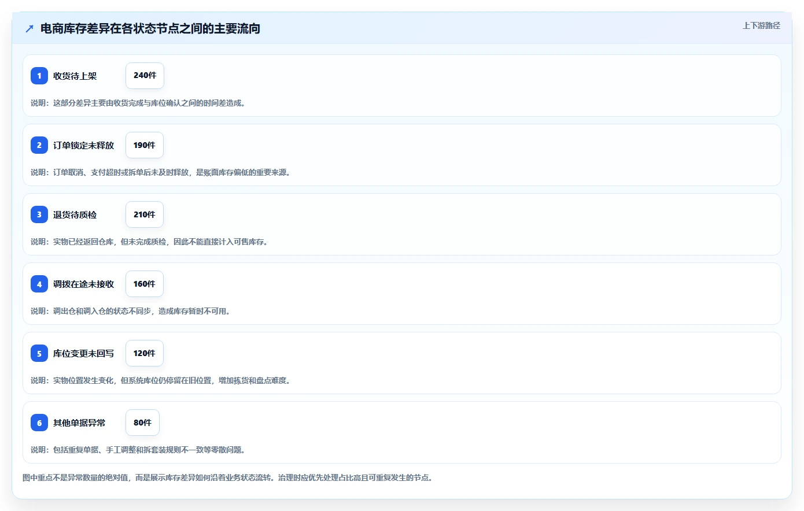804x511 pixels.
Task: Click the number 6 badge
Action: click(x=39, y=423)
